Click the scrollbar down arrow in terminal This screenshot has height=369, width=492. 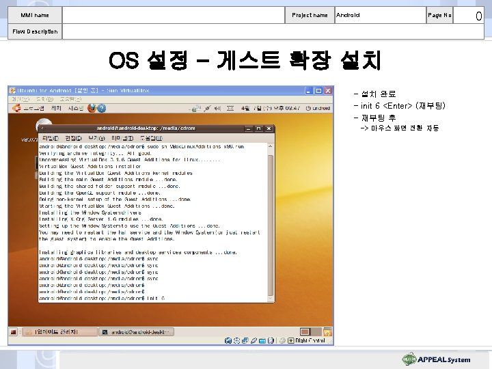271,299
